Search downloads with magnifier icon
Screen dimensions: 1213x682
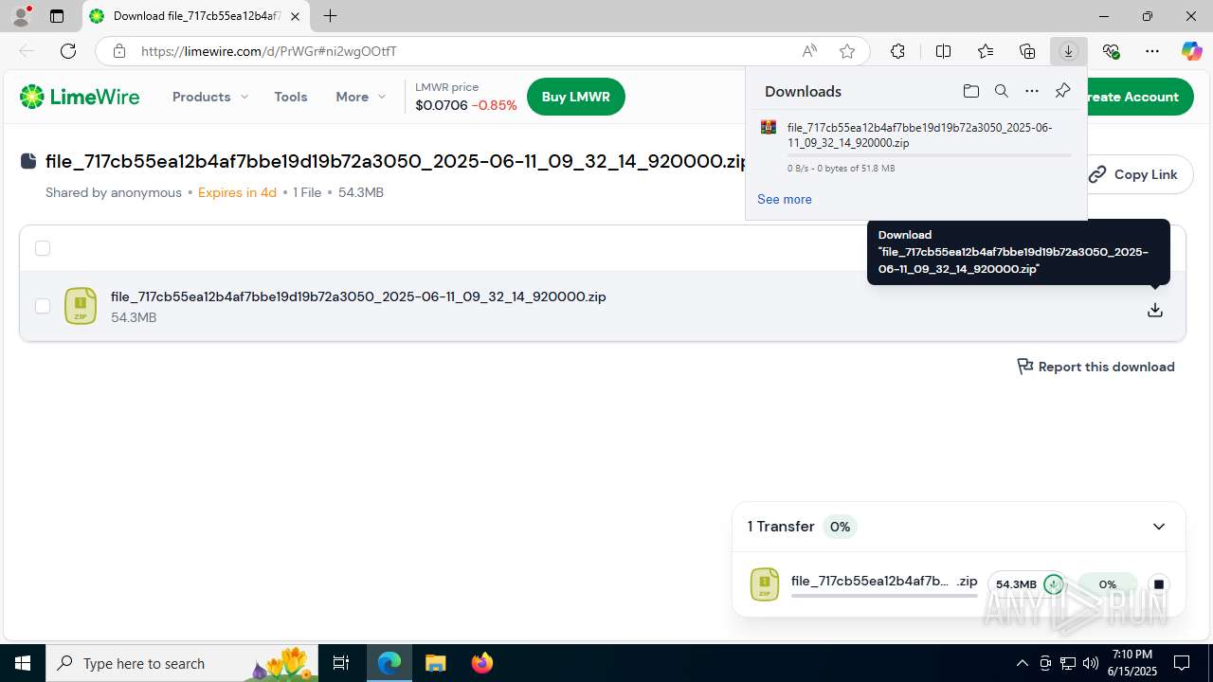(1001, 91)
